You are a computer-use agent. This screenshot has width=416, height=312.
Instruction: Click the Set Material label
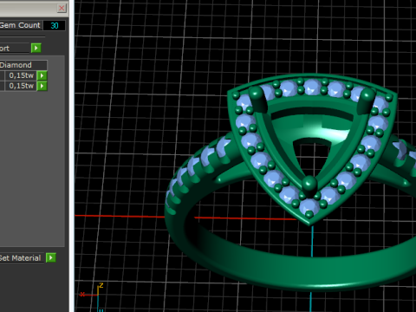(20, 258)
